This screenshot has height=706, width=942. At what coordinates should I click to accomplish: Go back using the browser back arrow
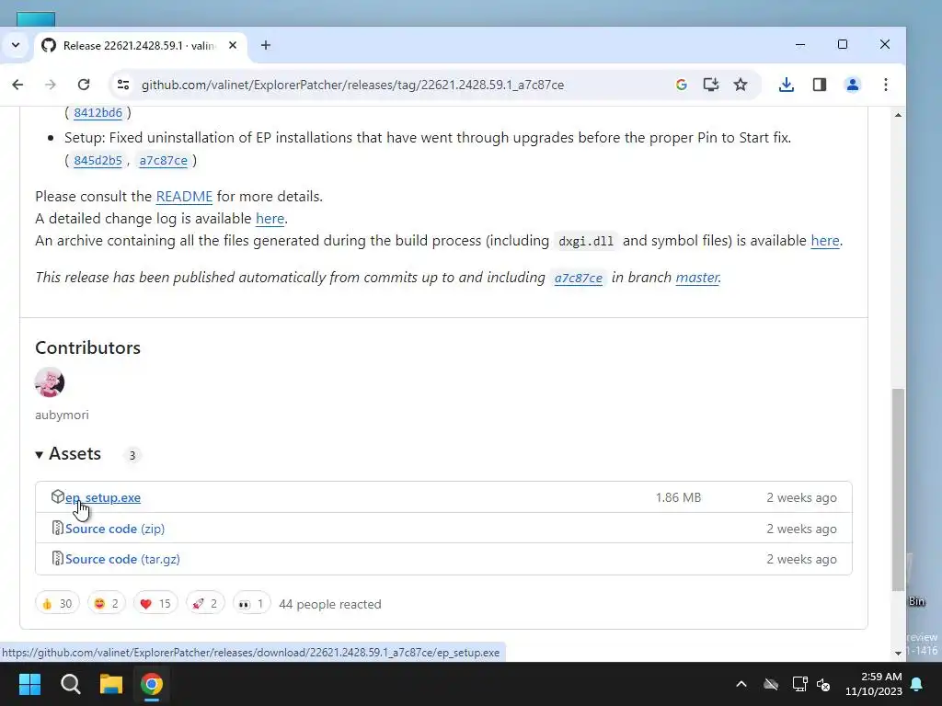pyautogui.click(x=17, y=85)
